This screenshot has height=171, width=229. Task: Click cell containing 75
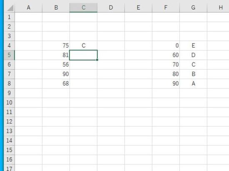[x=56, y=46]
